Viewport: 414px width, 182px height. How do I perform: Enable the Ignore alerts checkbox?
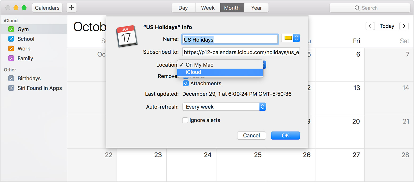tap(185, 120)
